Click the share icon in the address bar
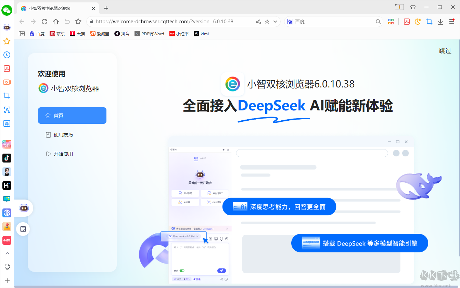 pos(258,22)
